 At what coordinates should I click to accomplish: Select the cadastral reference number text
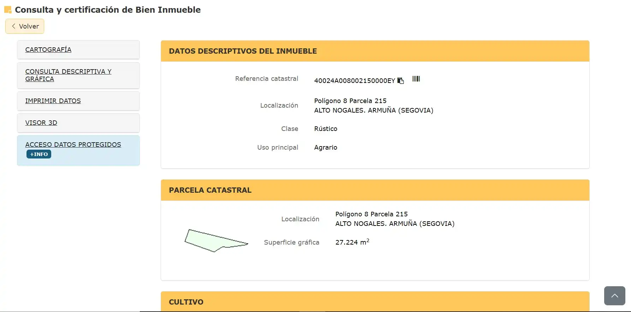pyautogui.click(x=355, y=81)
